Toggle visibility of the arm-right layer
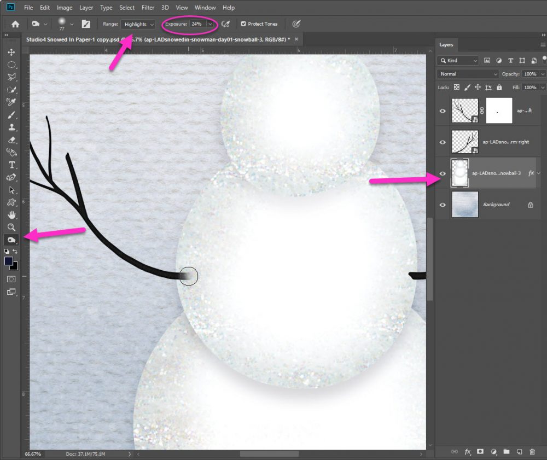The width and height of the screenshot is (547, 460). [x=443, y=142]
